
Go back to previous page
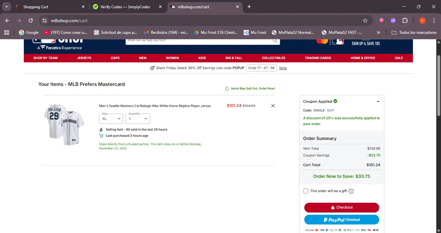click(x=7, y=21)
